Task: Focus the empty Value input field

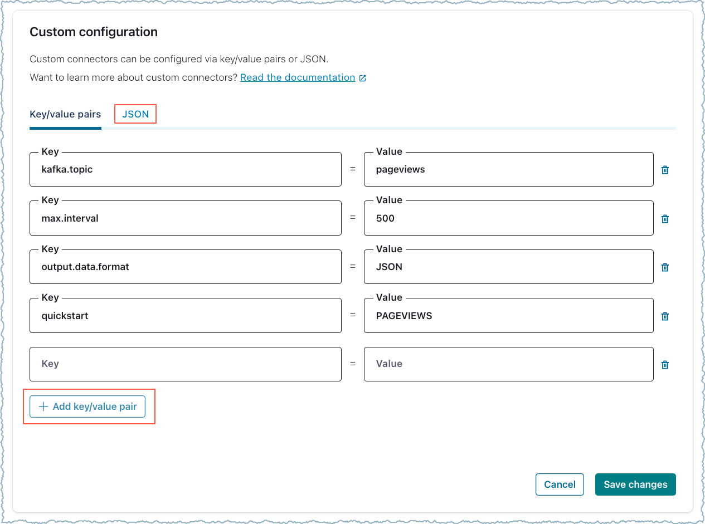Action: click(508, 364)
